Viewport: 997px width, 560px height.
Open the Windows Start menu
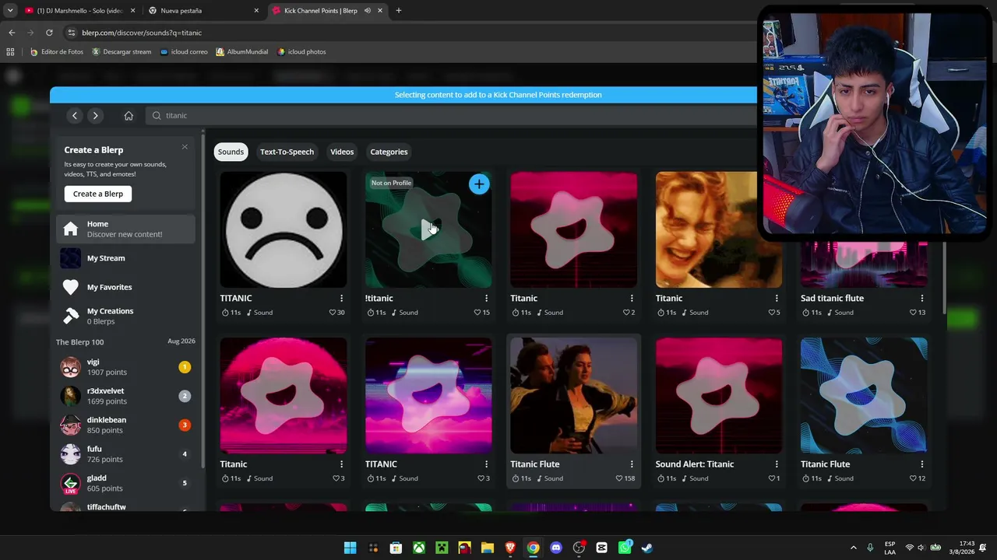tap(351, 548)
